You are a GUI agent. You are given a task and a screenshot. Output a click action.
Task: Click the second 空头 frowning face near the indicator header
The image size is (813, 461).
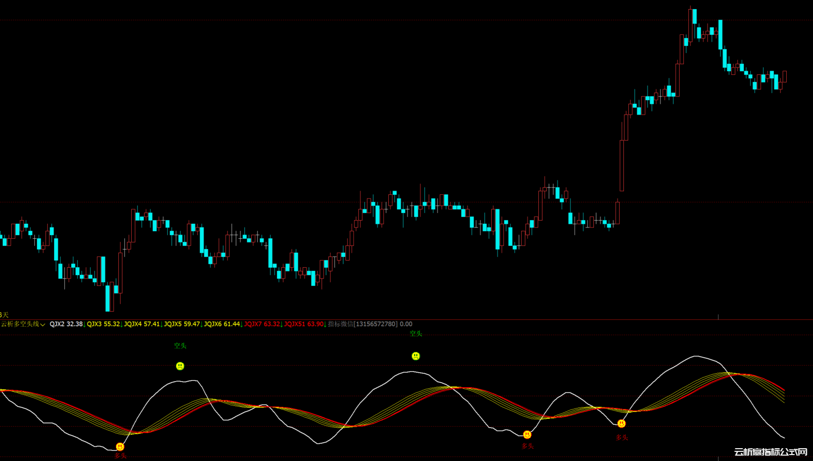(x=416, y=356)
